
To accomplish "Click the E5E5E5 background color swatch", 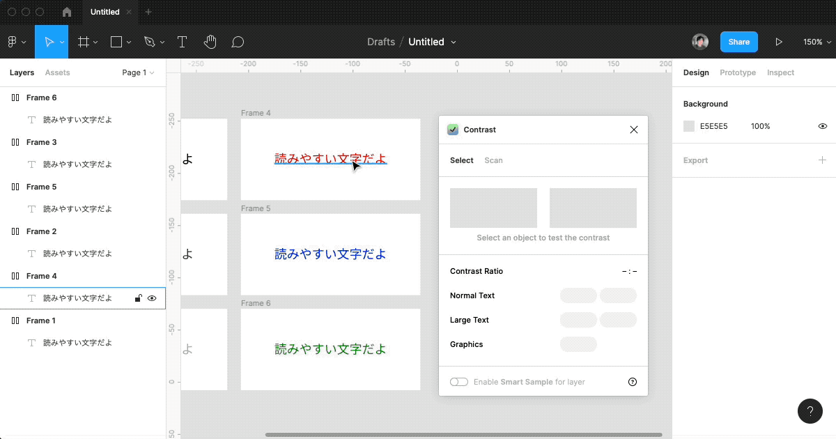I will pyautogui.click(x=689, y=126).
